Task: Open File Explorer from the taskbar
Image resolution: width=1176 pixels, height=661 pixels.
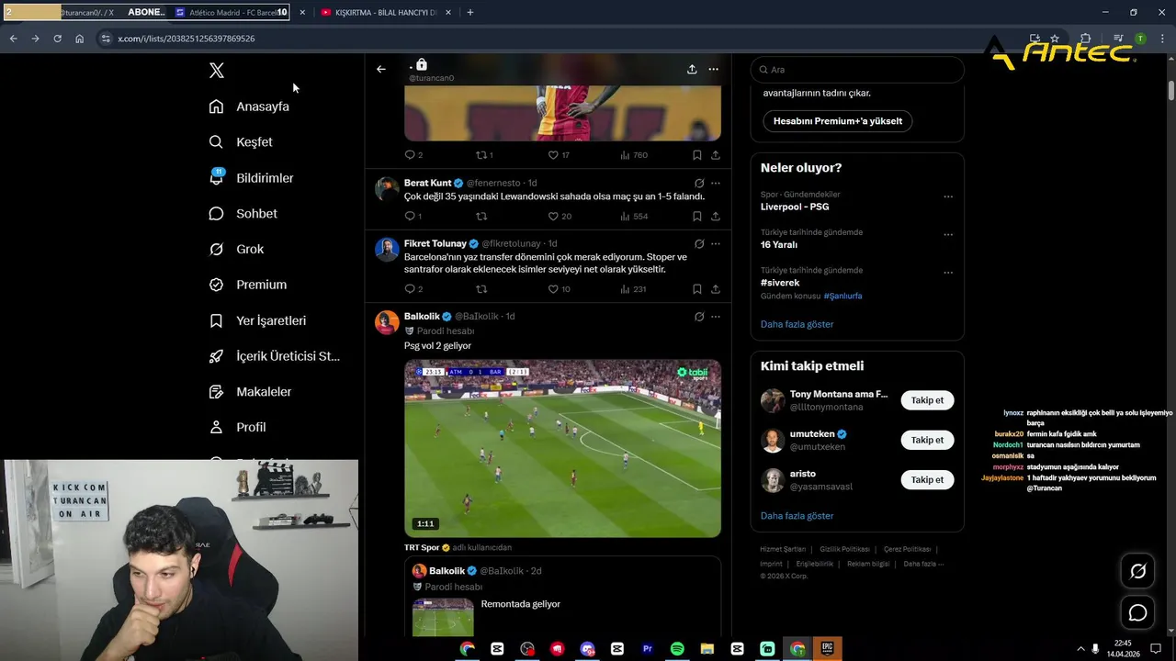Action: 707,648
